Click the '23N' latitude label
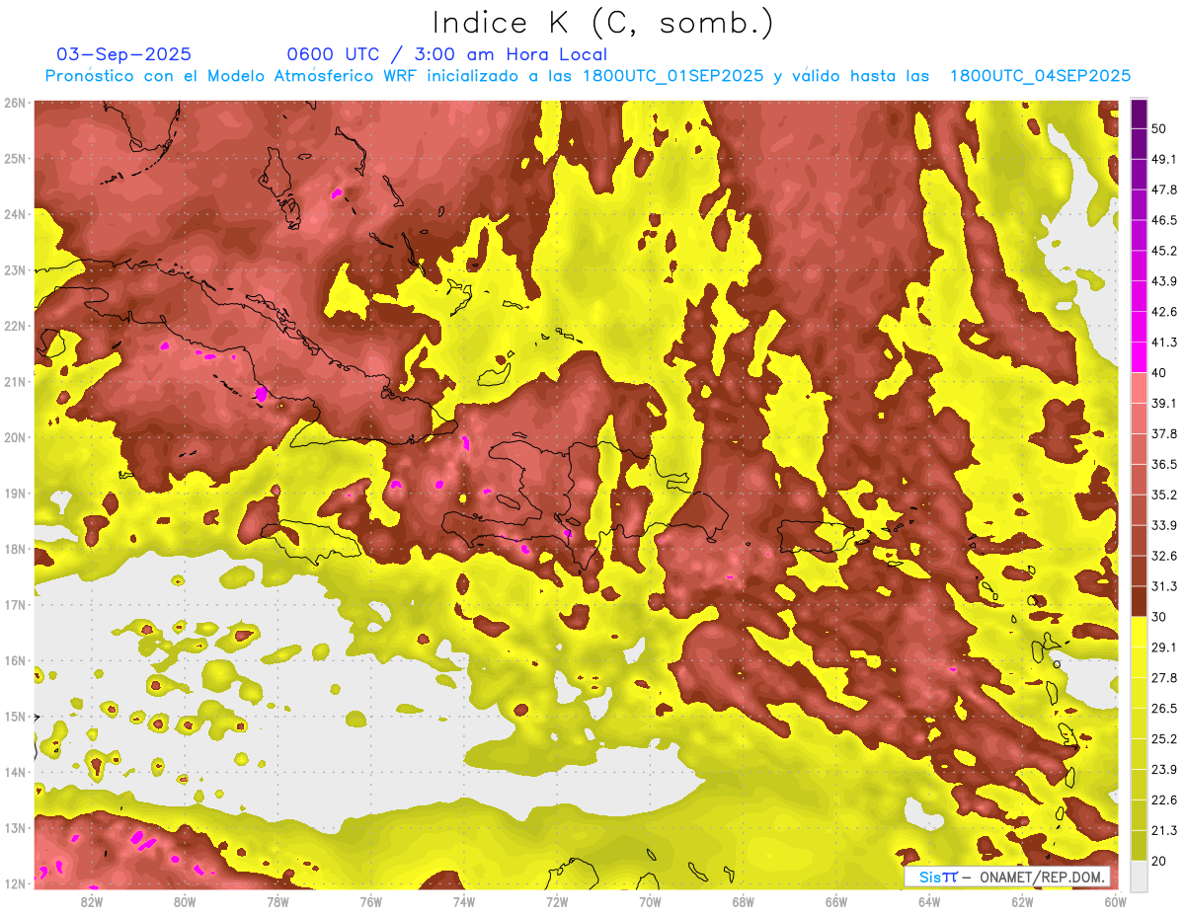This screenshot has height=915, width=1185. coord(15,269)
